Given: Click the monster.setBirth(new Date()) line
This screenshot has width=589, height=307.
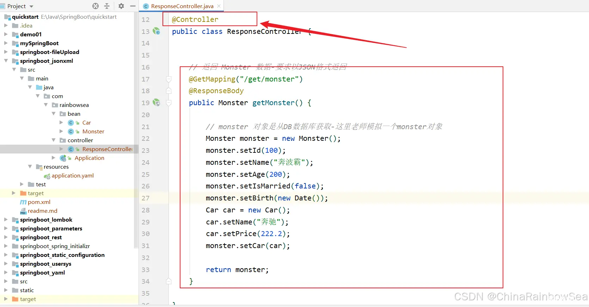Looking at the screenshot, I should pos(267,198).
